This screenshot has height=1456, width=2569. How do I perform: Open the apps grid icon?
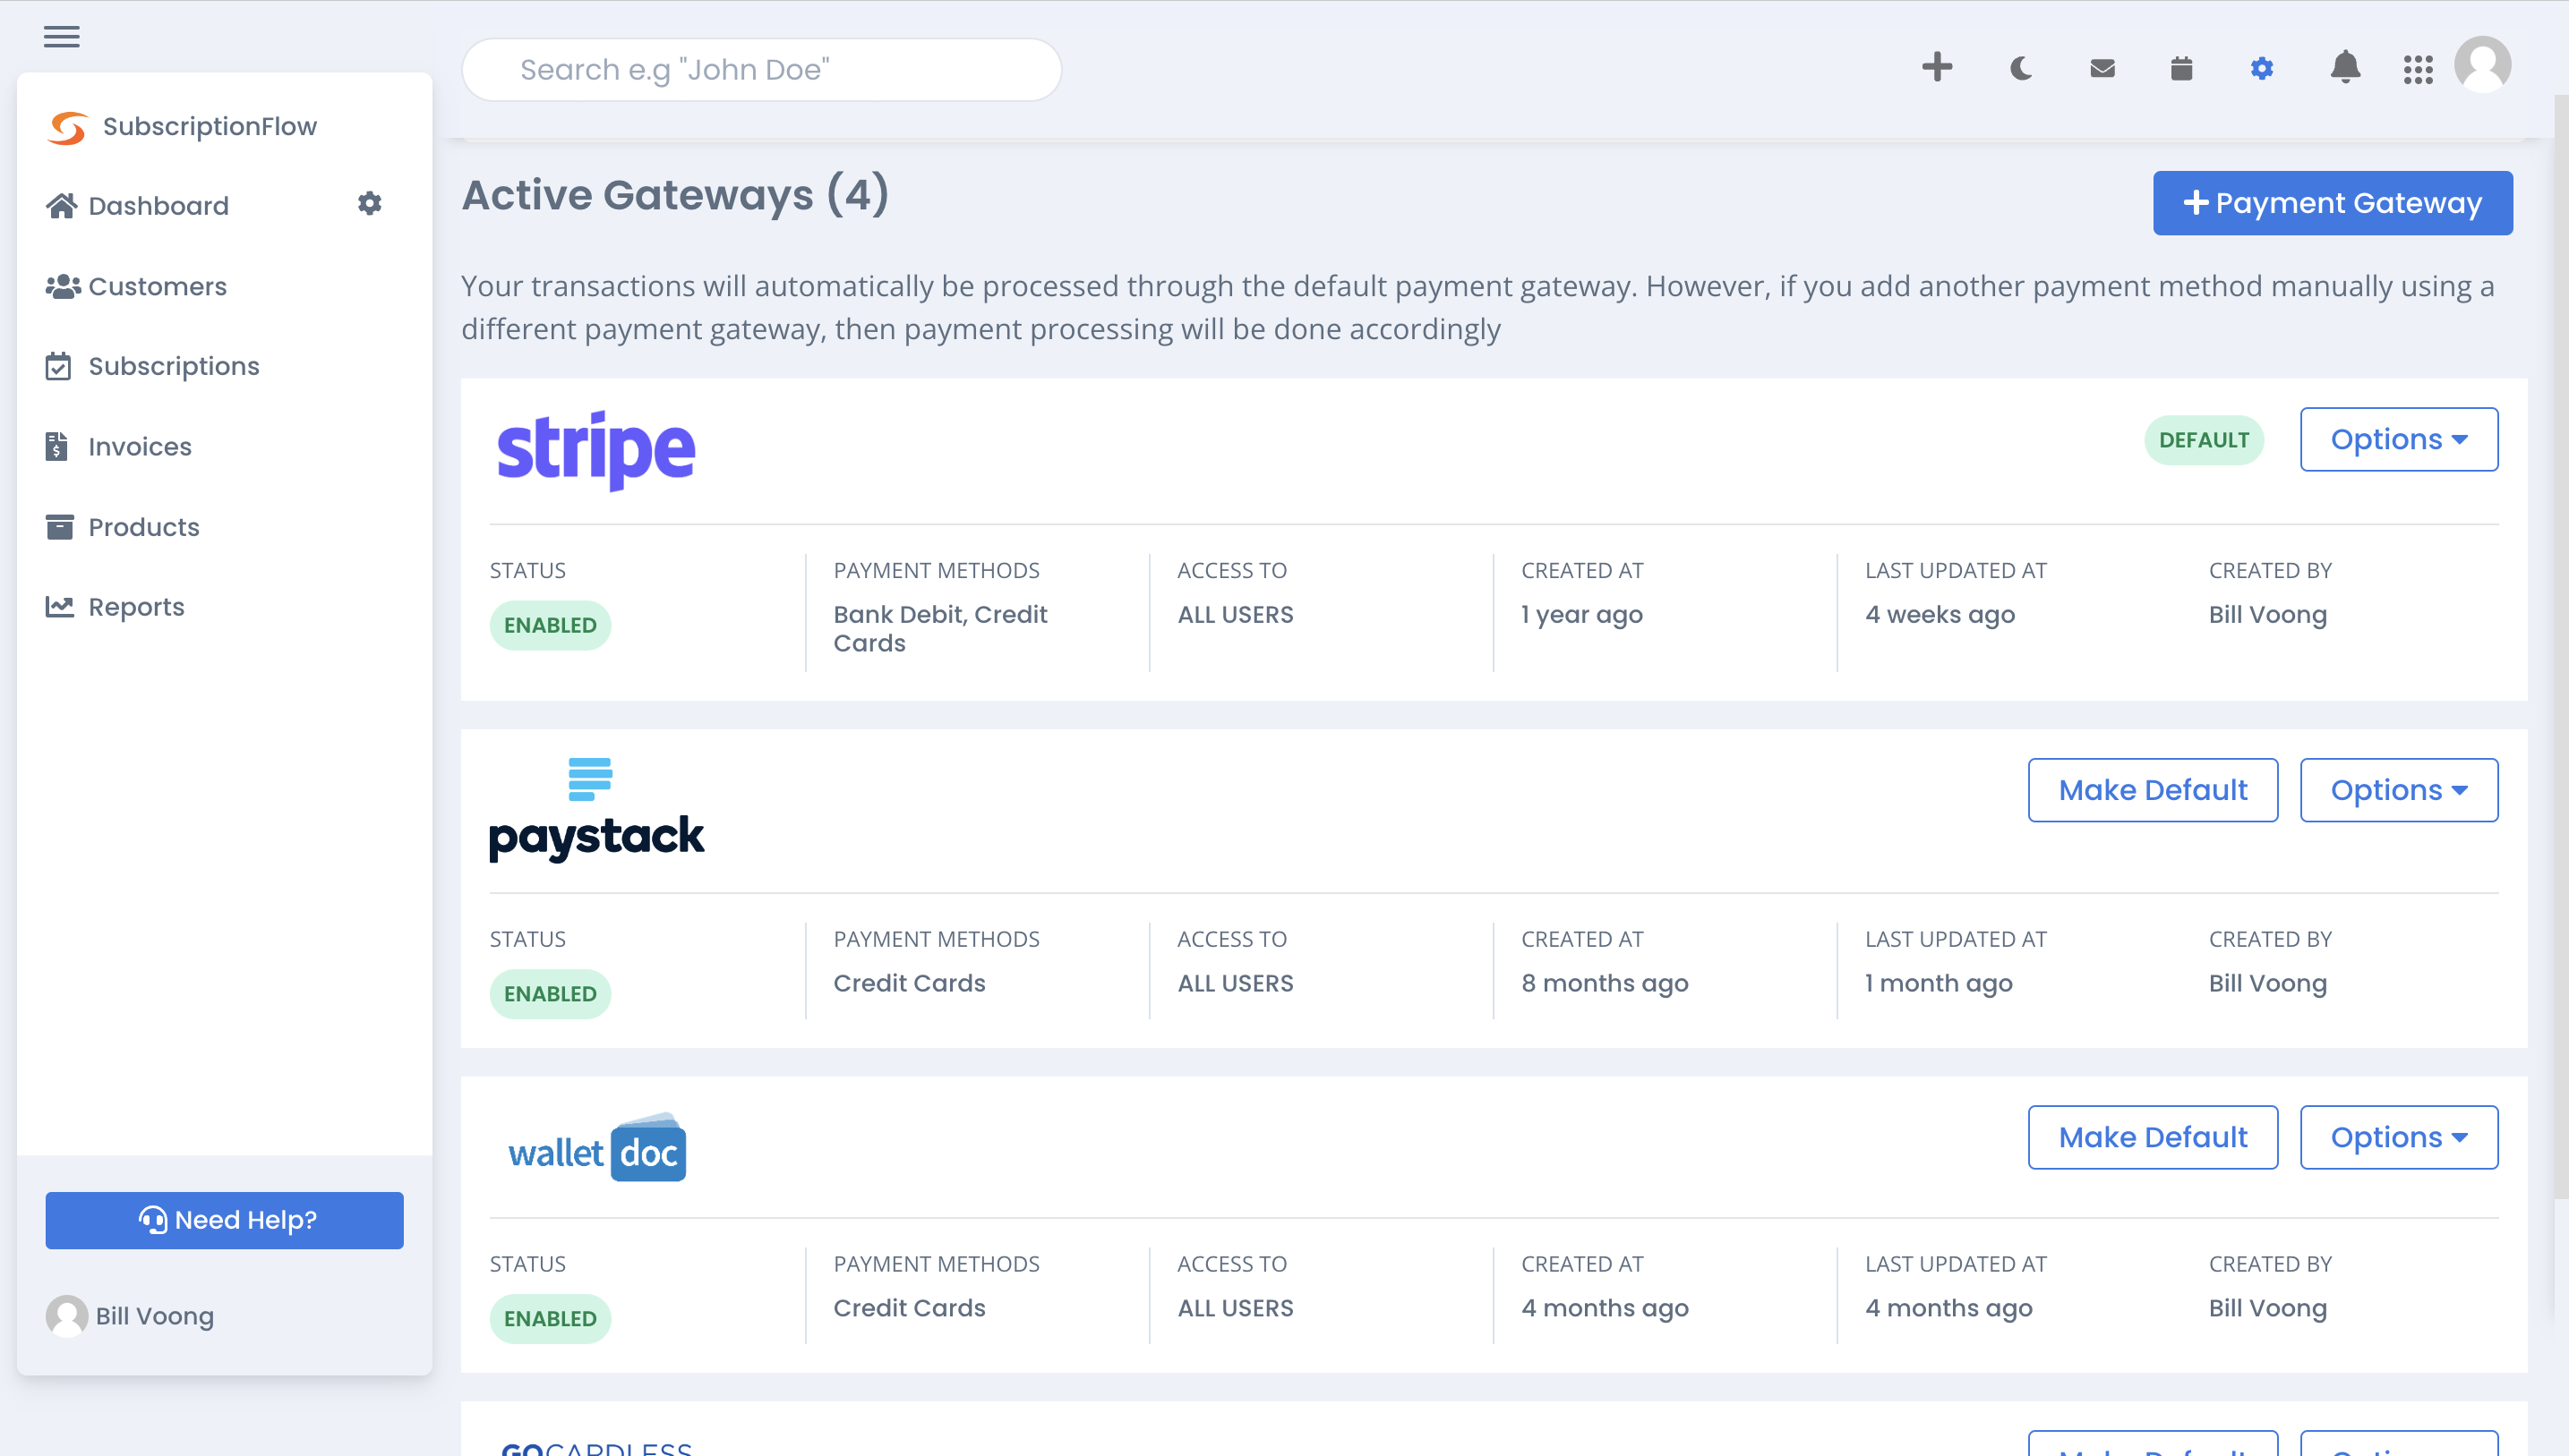pos(2418,69)
